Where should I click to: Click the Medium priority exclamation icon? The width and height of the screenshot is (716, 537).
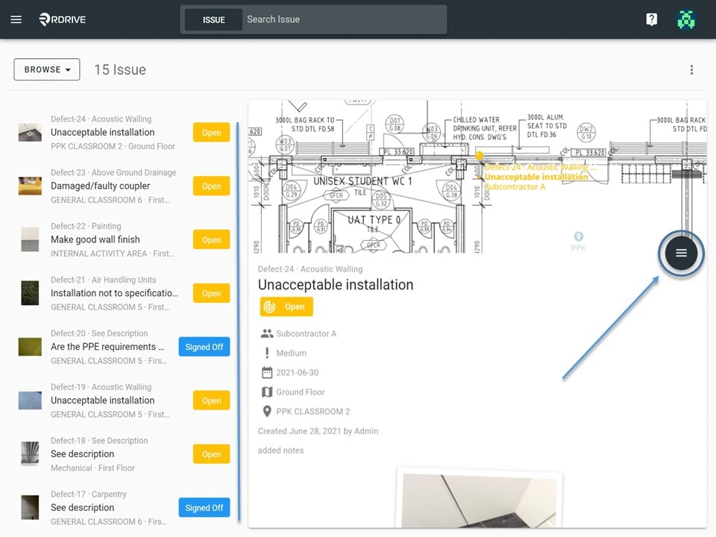click(x=267, y=353)
